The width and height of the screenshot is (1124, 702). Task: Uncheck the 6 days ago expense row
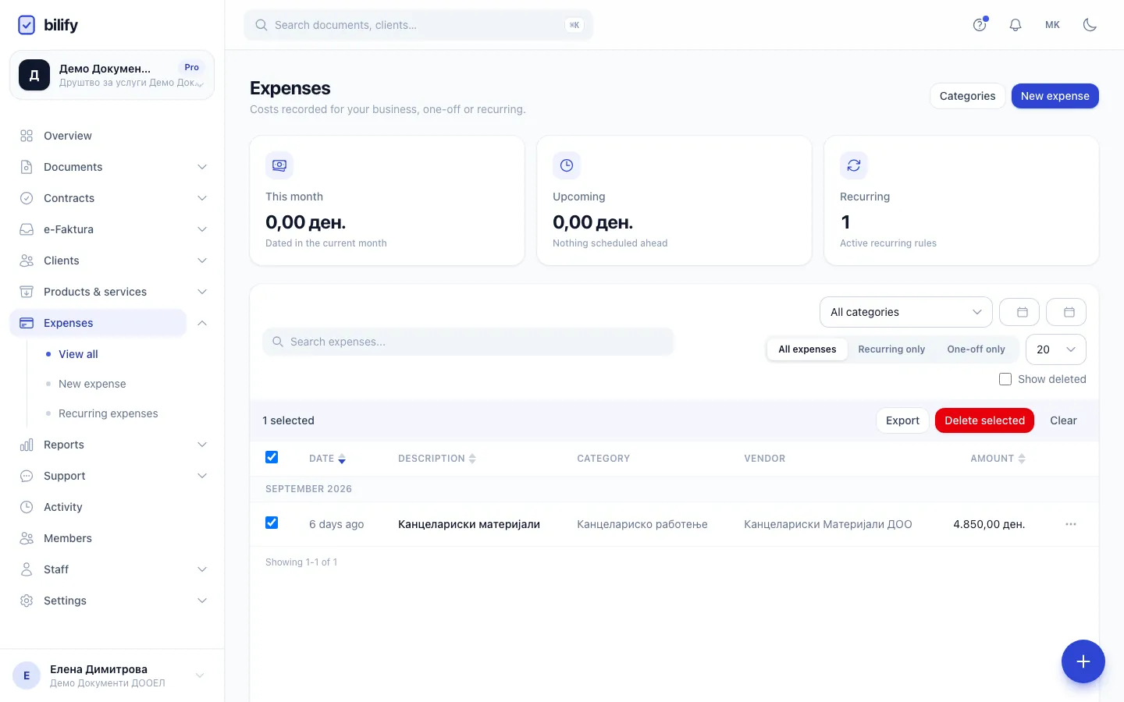272,523
